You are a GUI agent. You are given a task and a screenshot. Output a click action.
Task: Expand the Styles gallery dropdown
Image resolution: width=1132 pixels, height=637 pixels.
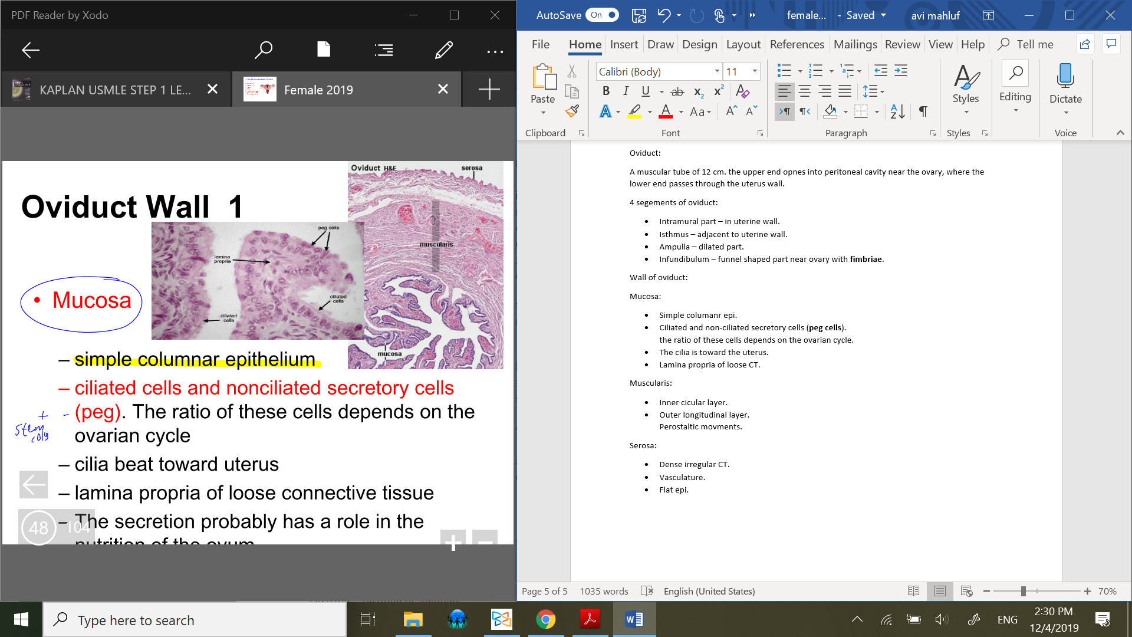[x=965, y=112]
